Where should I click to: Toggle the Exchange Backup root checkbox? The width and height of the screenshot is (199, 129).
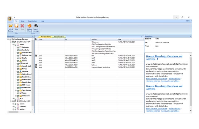10,39
